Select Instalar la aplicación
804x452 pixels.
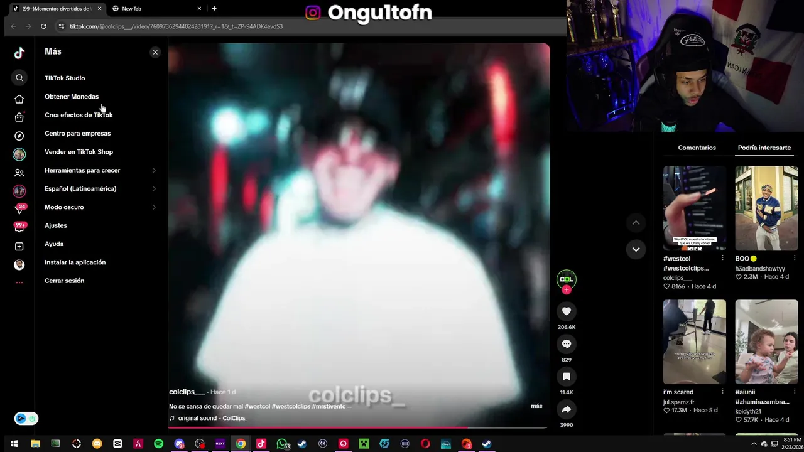75,262
